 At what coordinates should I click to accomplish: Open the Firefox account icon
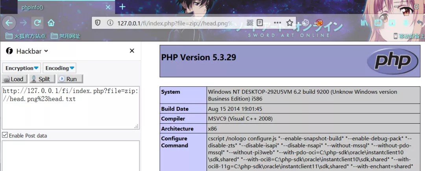(406, 23)
